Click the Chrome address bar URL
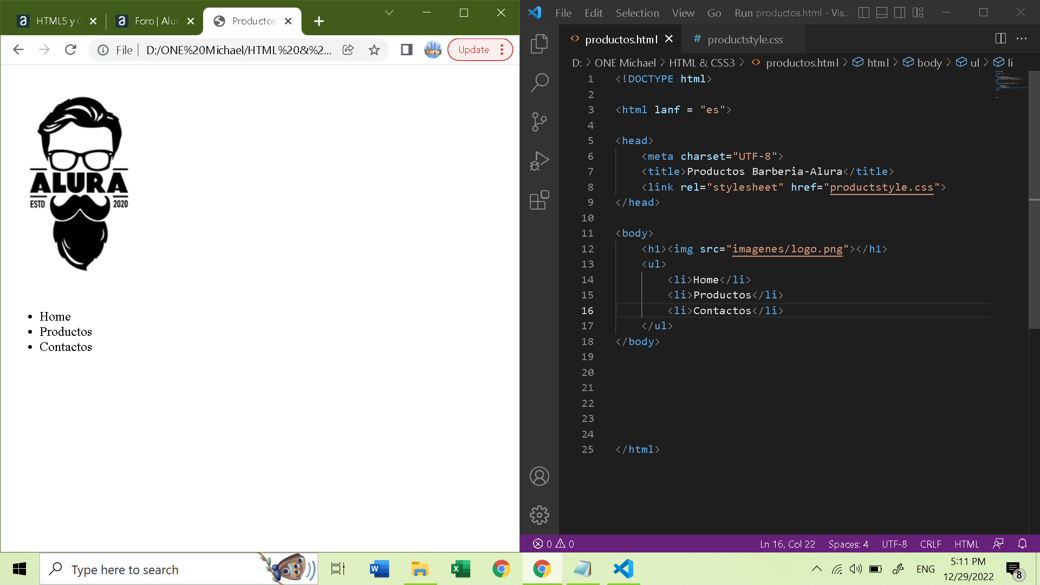 (x=238, y=50)
